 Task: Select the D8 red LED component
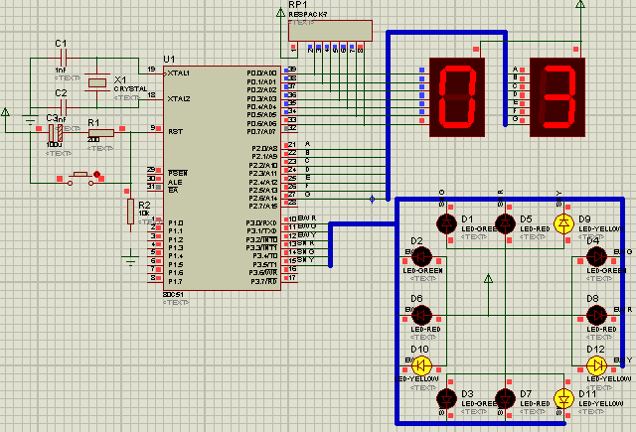coord(596,315)
